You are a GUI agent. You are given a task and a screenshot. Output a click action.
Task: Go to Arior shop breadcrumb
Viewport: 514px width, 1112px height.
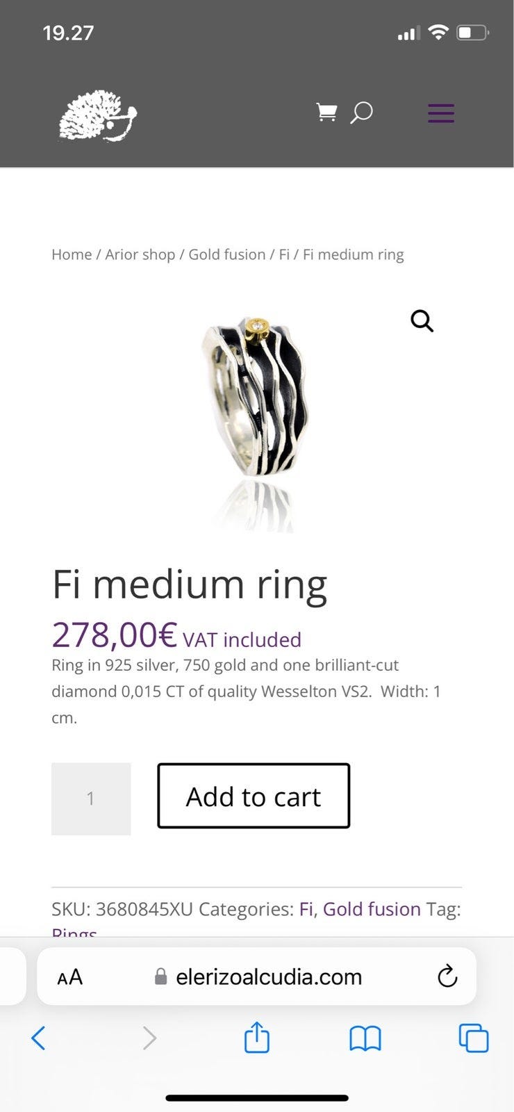pyautogui.click(x=140, y=254)
